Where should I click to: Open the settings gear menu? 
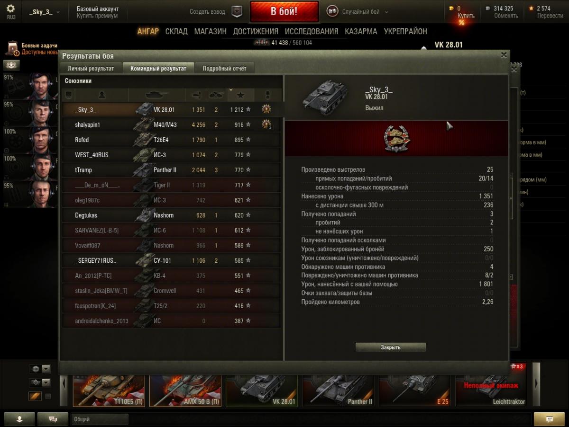[10, 9]
